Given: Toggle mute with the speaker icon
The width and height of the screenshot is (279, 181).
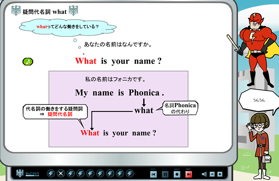Looking at the screenshot, I should 204,174.
